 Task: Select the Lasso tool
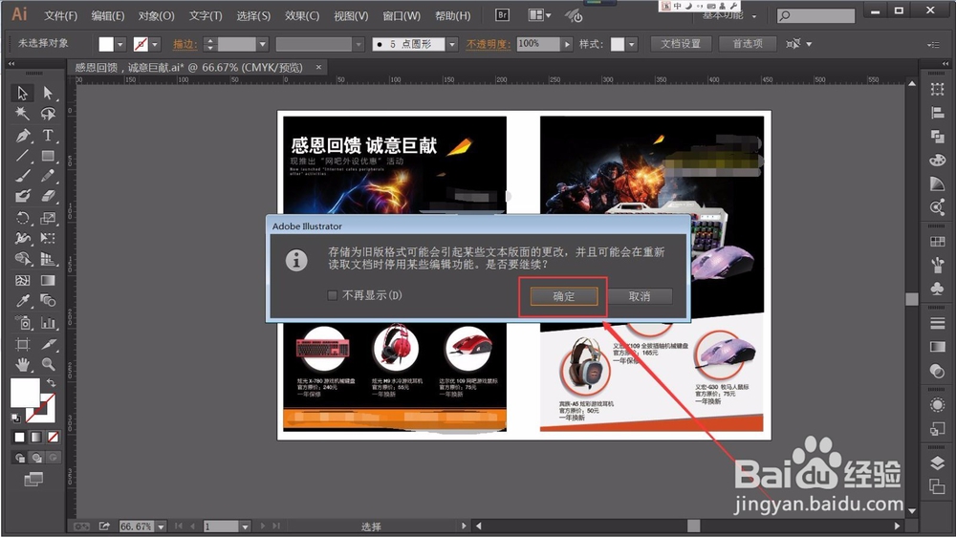[x=48, y=114]
